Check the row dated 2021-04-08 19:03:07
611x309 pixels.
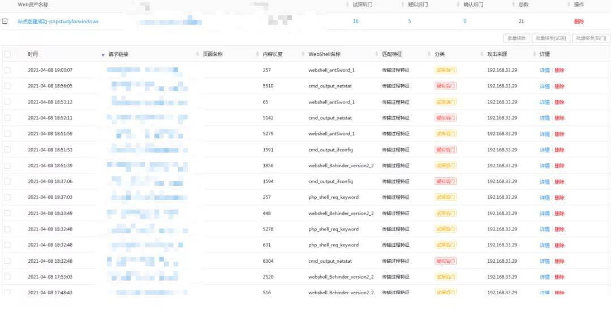[x=7, y=71]
